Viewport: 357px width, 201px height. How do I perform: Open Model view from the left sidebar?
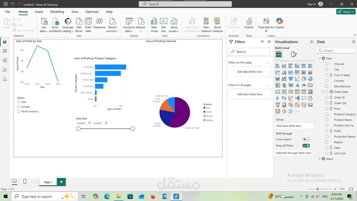(4, 60)
